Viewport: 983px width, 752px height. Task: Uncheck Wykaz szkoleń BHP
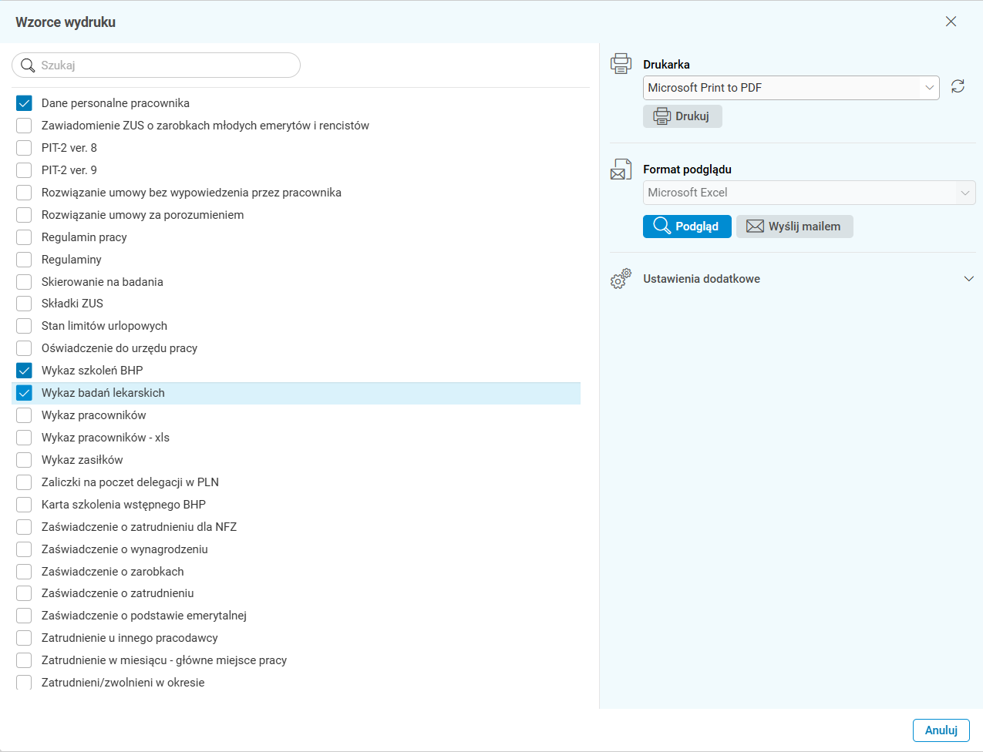point(25,371)
